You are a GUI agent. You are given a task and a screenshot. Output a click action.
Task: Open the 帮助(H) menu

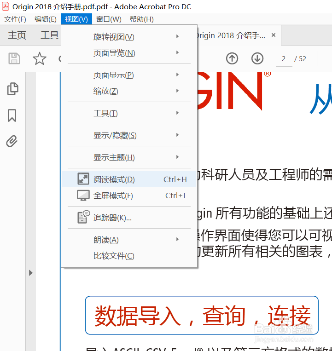click(x=141, y=19)
